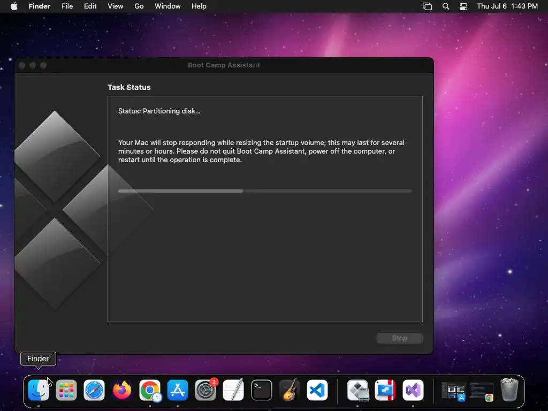Open Microsoft Remote Desktop dock icon

(385, 390)
